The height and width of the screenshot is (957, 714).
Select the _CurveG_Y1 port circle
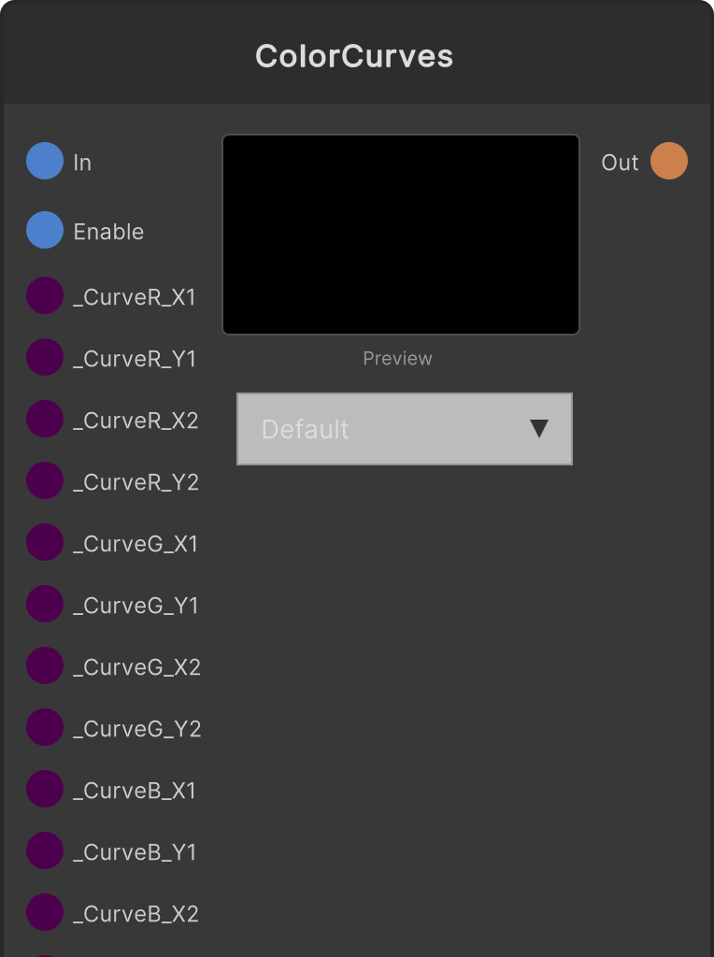pos(45,604)
